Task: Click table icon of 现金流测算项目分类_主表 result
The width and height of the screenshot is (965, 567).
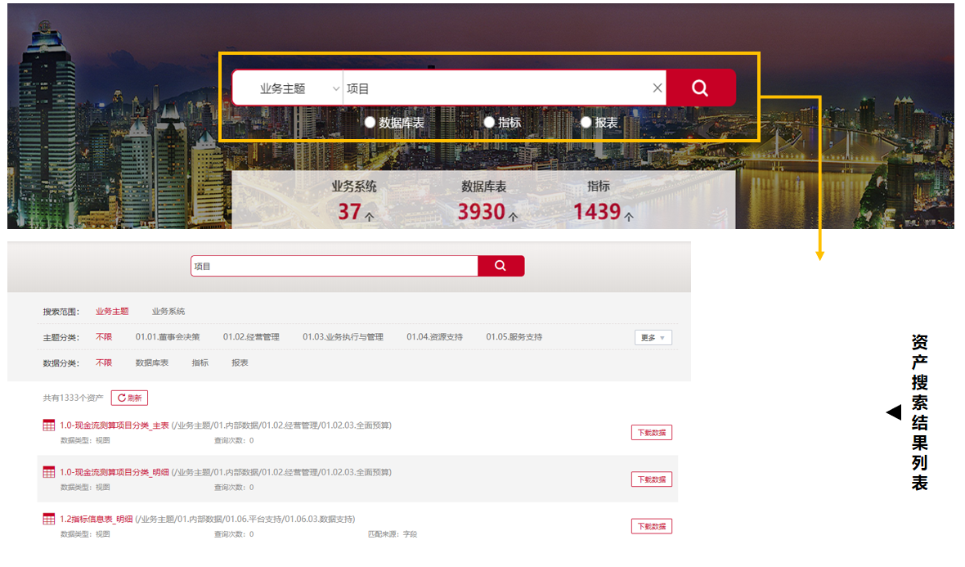Action: [49, 425]
